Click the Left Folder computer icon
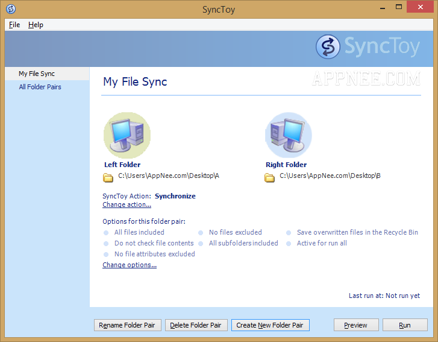This screenshot has width=438, height=342. [127, 135]
